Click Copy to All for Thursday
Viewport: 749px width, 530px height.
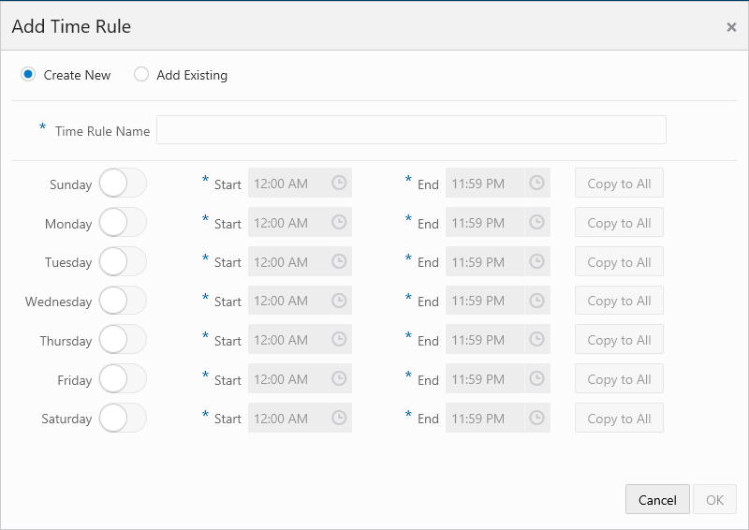click(619, 339)
